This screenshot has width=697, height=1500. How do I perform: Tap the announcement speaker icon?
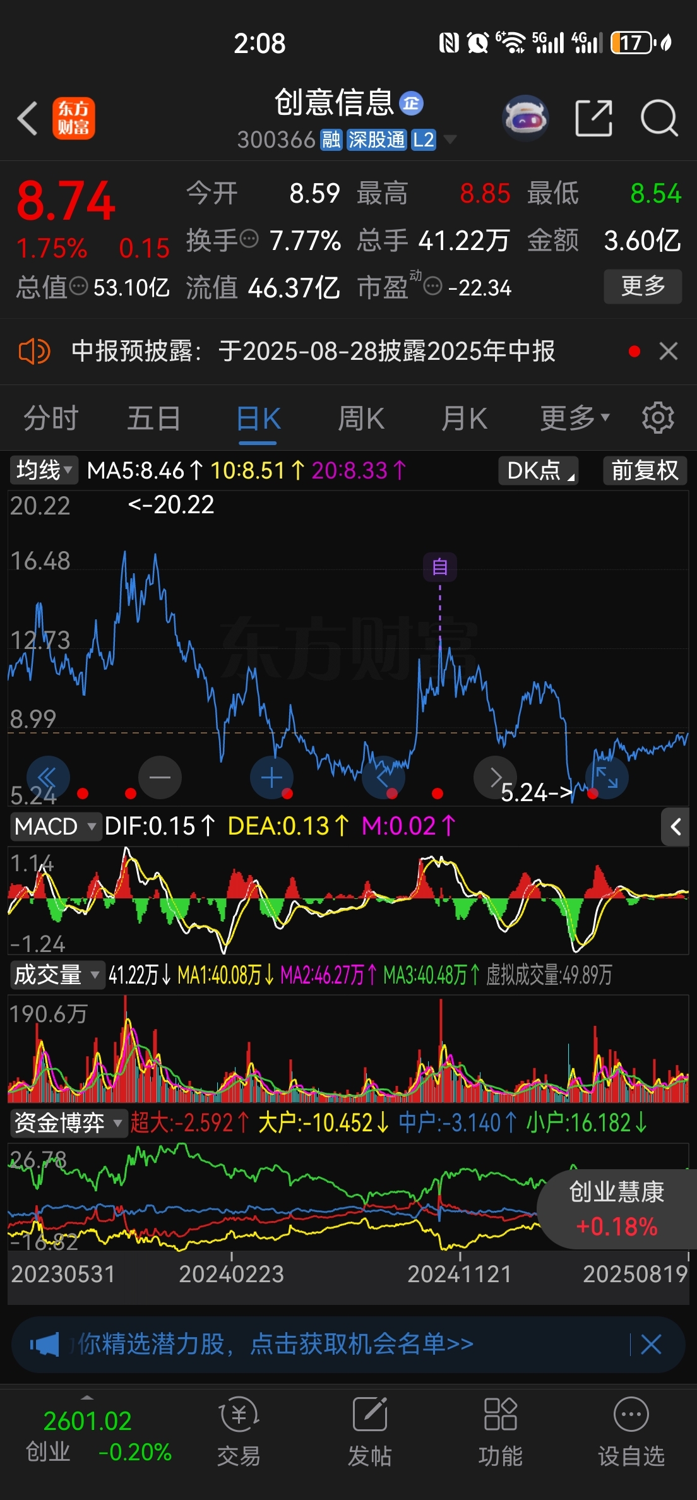tap(34, 351)
